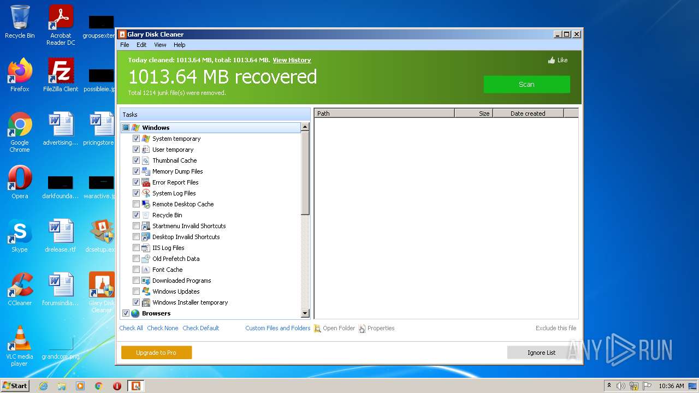Click the IIS Log Files icon
Image resolution: width=699 pixels, height=393 pixels.
point(146,248)
